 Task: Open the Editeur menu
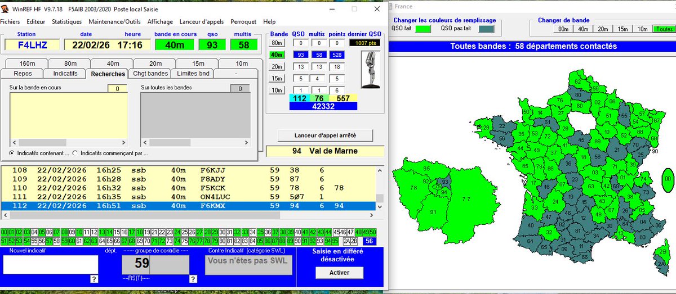35,21
